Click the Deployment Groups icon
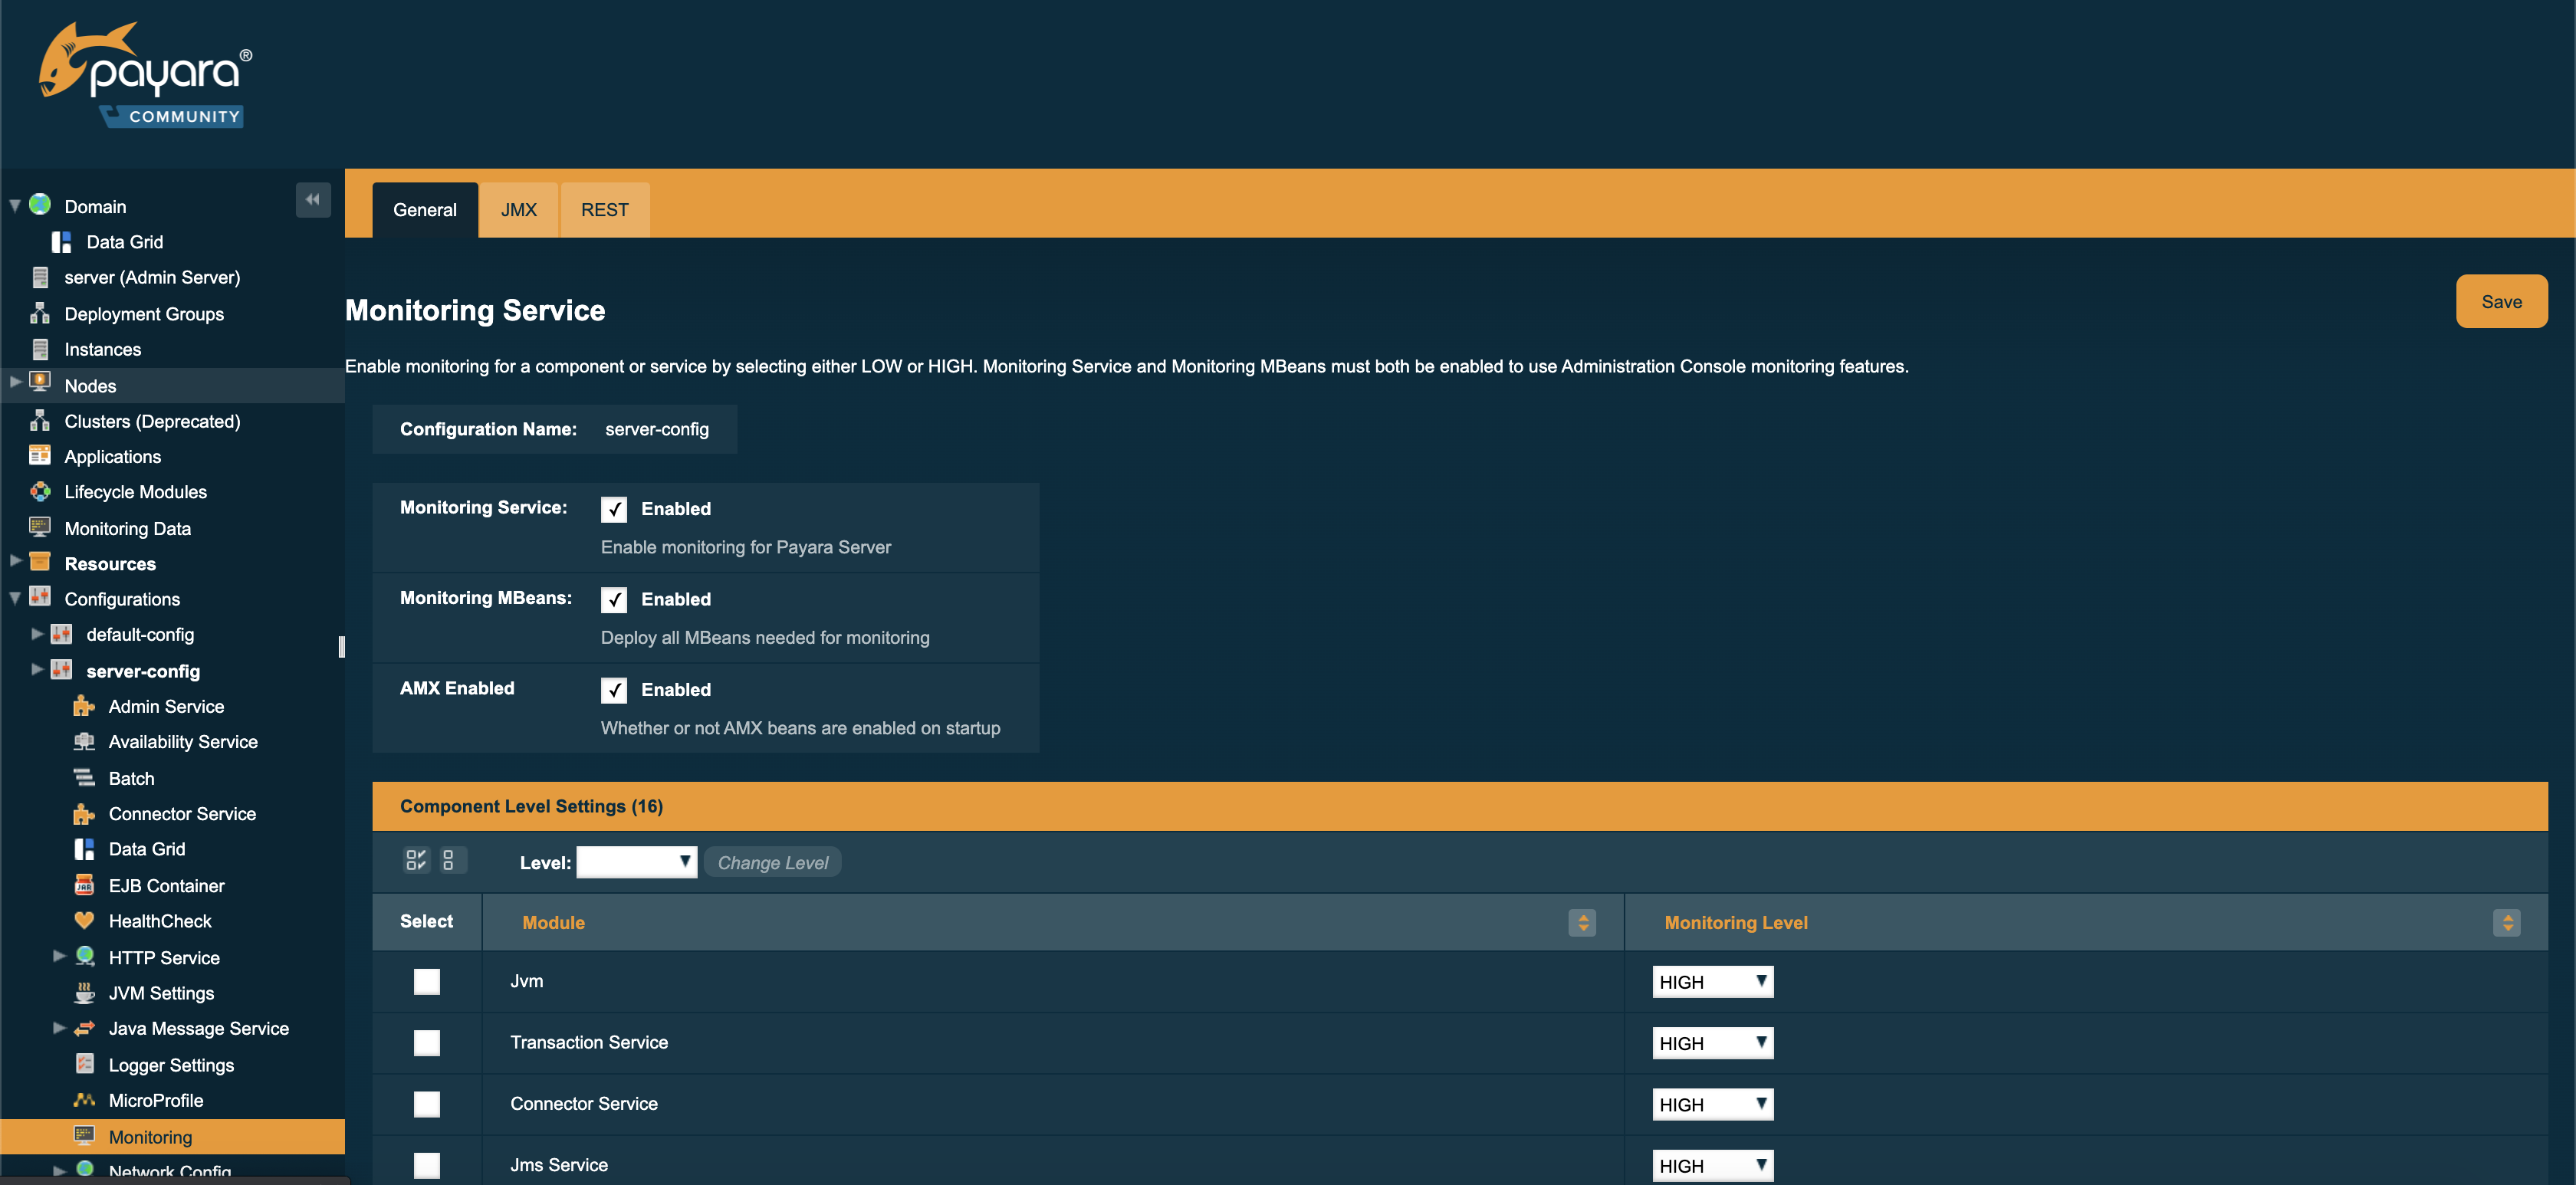2576x1185 pixels. click(40, 313)
